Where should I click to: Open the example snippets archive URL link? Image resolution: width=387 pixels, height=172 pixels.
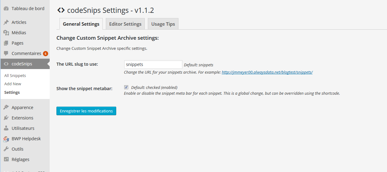(267, 72)
